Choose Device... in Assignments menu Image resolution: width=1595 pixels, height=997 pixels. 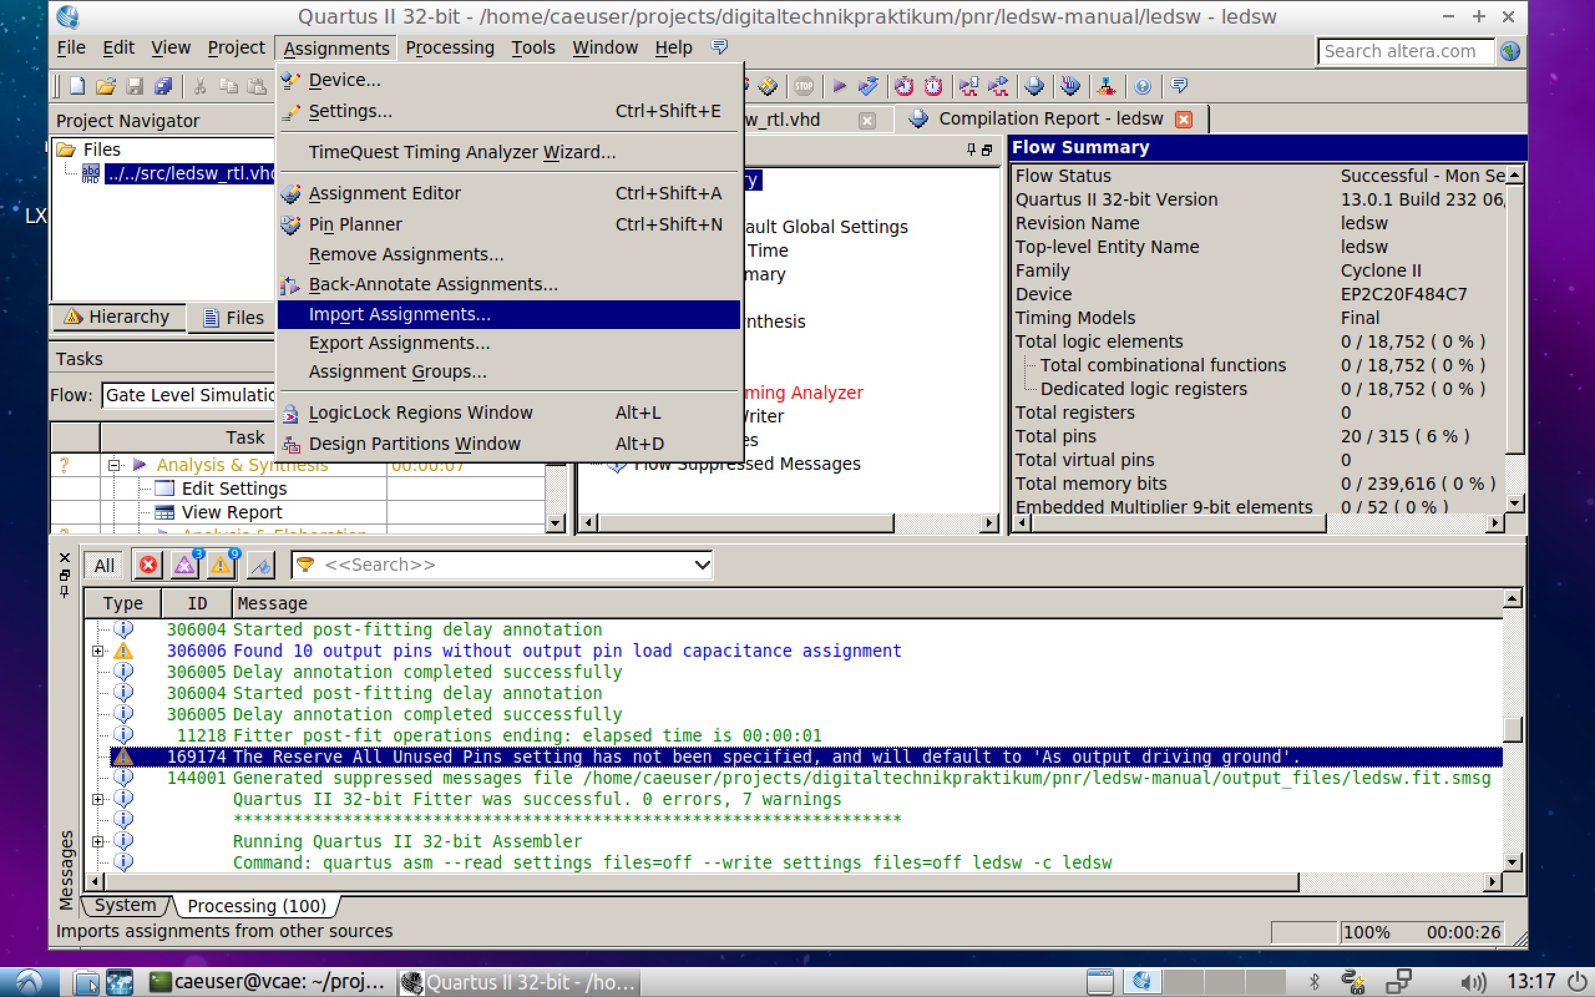pyautogui.click(x=509, y=80)
